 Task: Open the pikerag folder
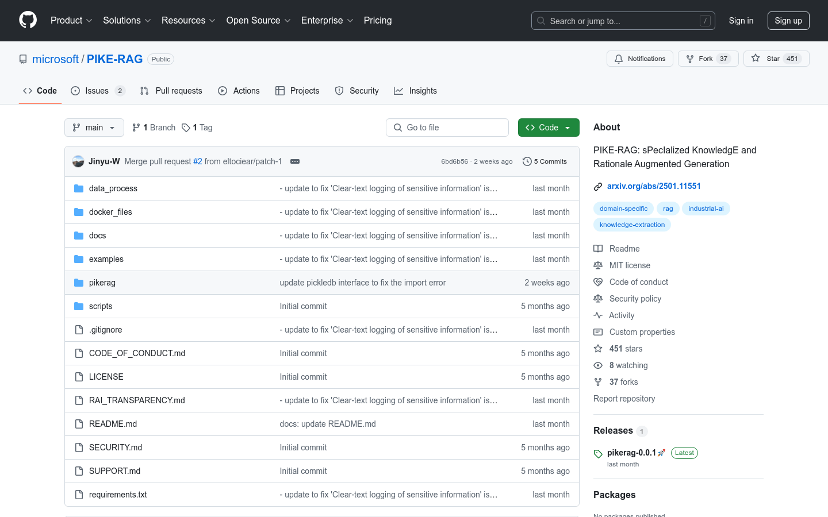click(102, 283)
